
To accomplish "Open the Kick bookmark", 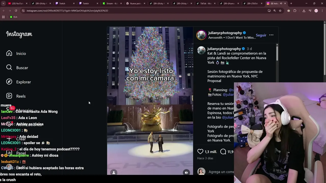I will [13, 17].
